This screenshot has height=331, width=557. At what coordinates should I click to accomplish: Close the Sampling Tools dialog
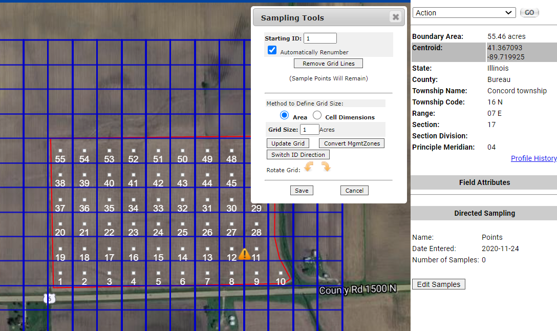(x=395, y=17)
